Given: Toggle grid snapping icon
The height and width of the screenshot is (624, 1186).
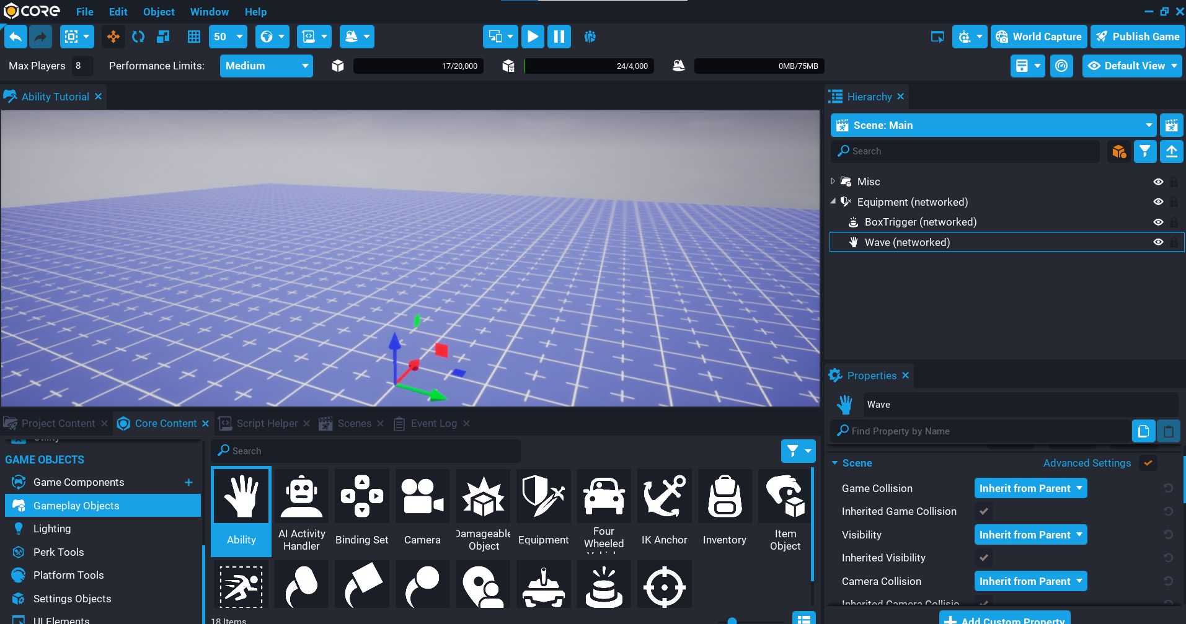Looking at the screenshot, I should pos(194,37).
